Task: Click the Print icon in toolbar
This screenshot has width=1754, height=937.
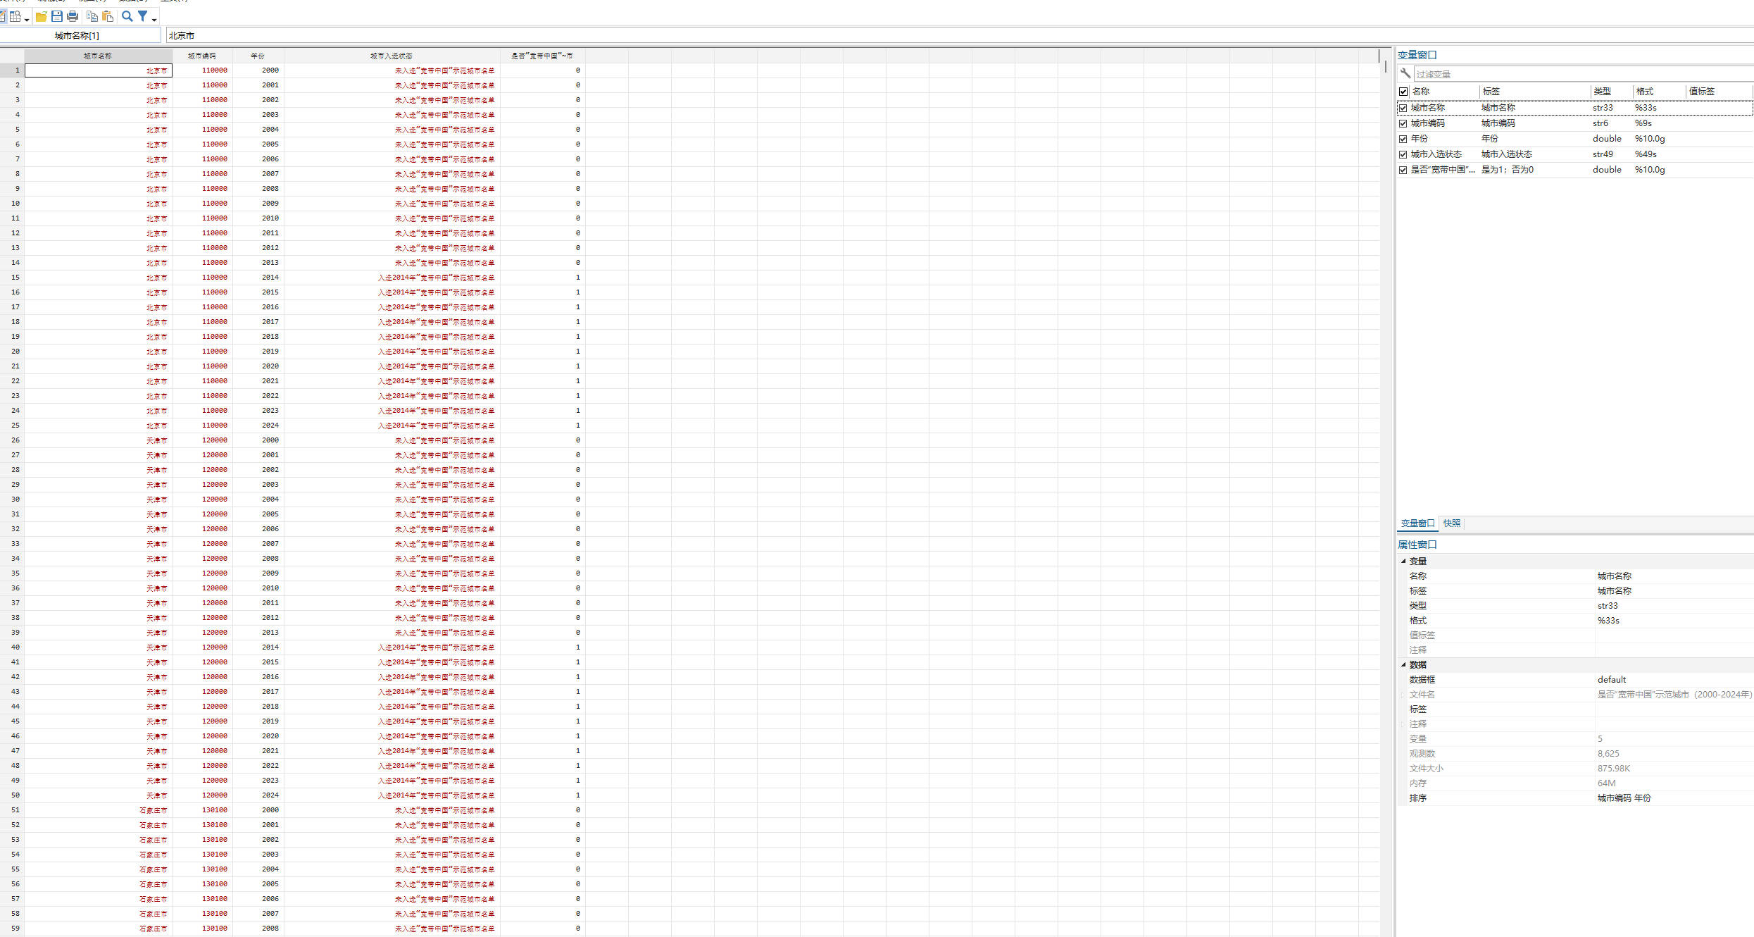Action: point(73,16)
